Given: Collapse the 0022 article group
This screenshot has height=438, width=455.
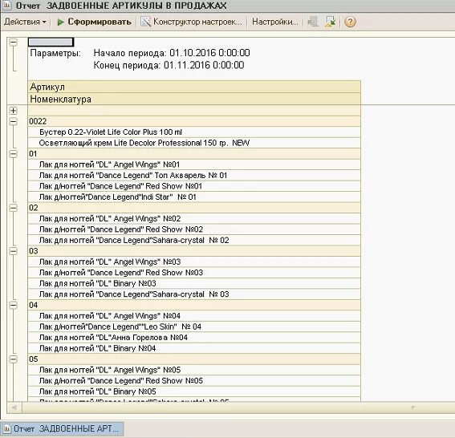Looking at the screenshot, I should click(x=14, y=121).
